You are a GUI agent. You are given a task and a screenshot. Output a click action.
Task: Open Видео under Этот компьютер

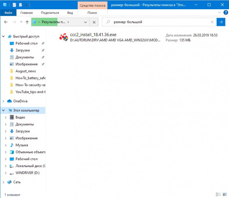pyautogui.click(x=20, y=117)
